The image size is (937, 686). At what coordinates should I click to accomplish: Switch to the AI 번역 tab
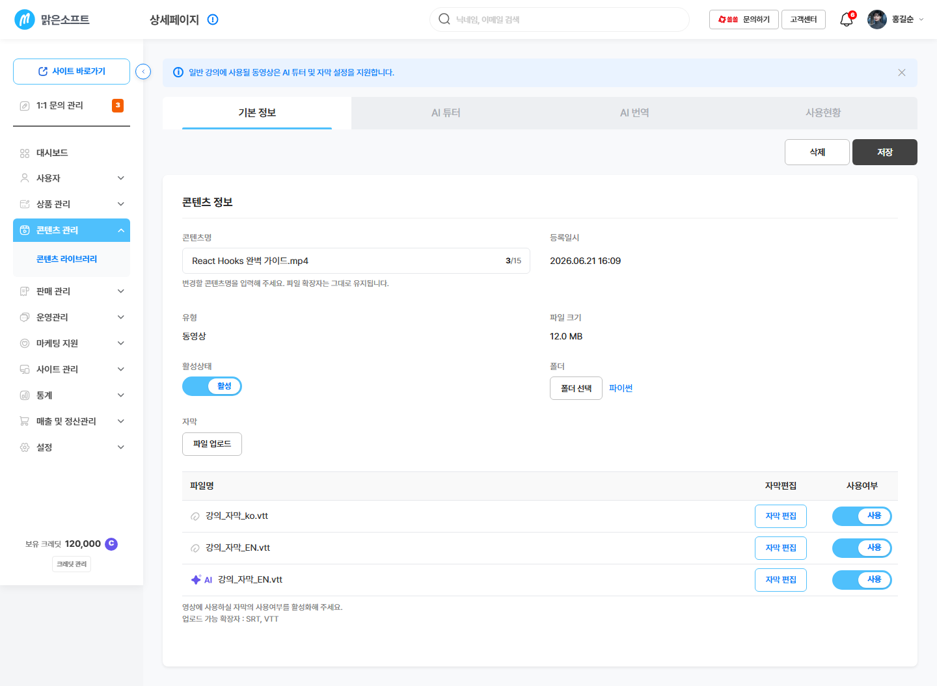(x=634, y=113)
